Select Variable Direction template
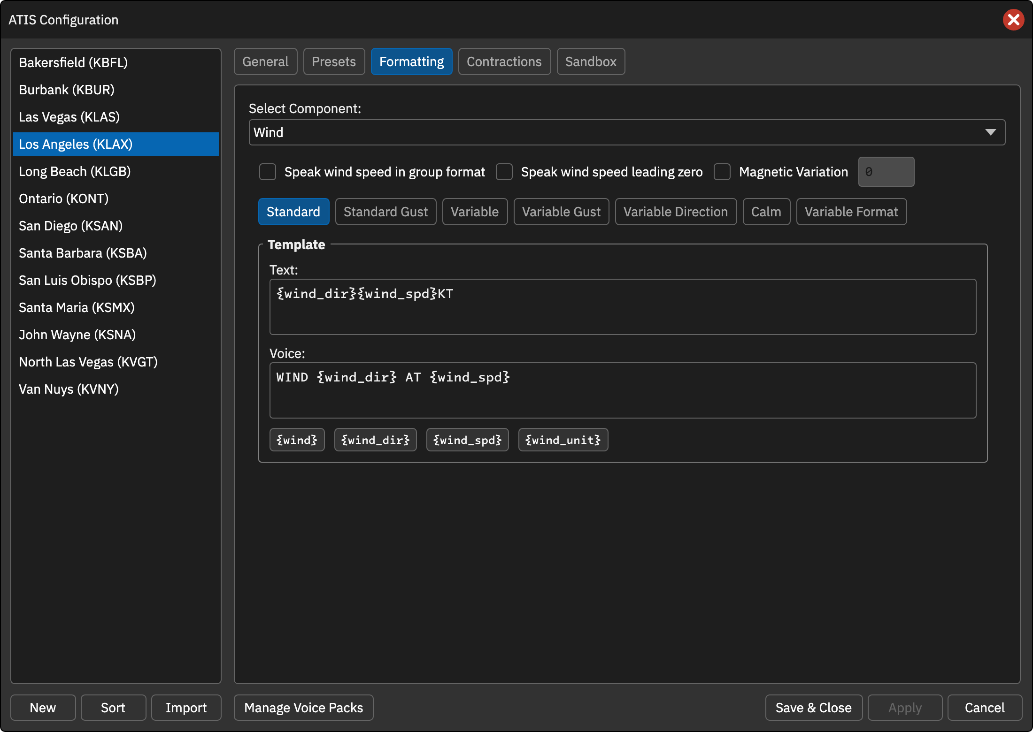The height and width of the screenshot is (732, 1033). pos(676,212)
